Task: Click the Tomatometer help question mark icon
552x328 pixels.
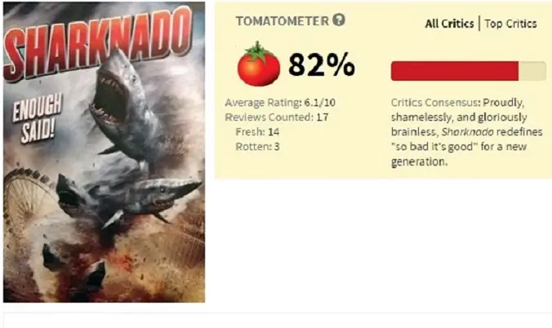Action: (x=339, y=20)
